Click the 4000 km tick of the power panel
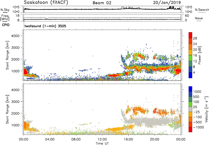 tap(15, 36)
